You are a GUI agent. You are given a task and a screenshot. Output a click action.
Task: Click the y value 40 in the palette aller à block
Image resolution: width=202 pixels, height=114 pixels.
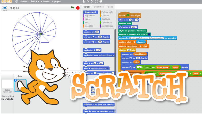[101, 63]
